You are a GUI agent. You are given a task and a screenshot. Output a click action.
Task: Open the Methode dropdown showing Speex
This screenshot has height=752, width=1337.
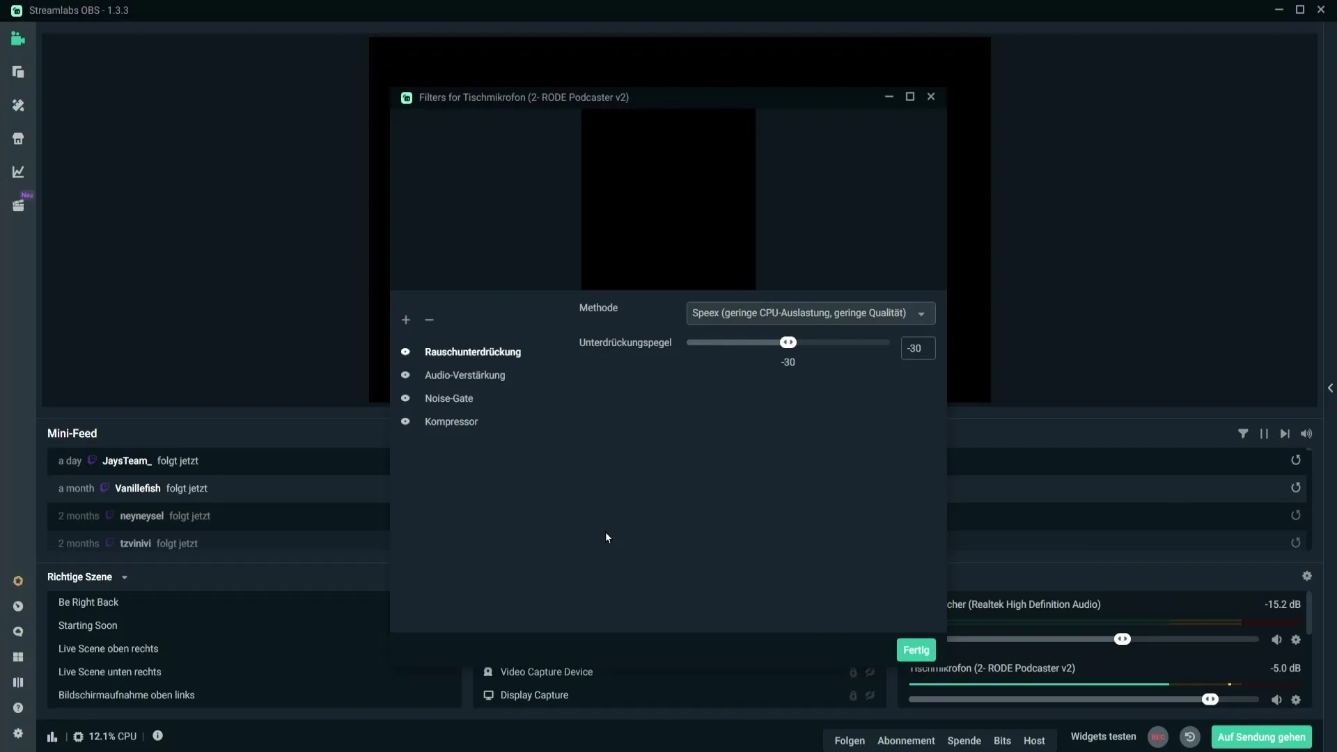pyautogui.click(x=811, y=313)
